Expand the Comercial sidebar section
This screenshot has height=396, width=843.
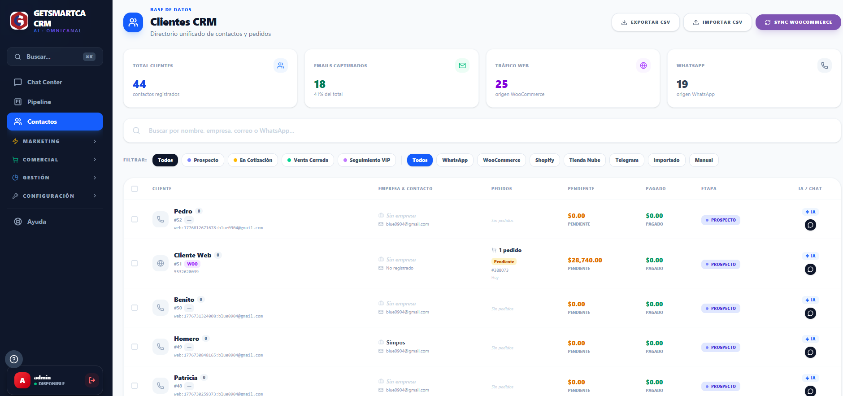coord(55,160)
